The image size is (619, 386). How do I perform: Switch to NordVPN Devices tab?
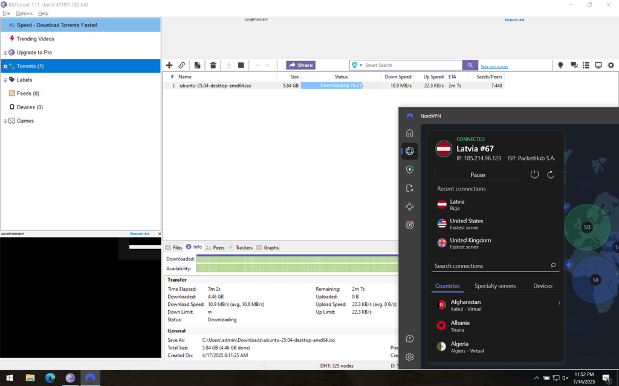[543, 286]
